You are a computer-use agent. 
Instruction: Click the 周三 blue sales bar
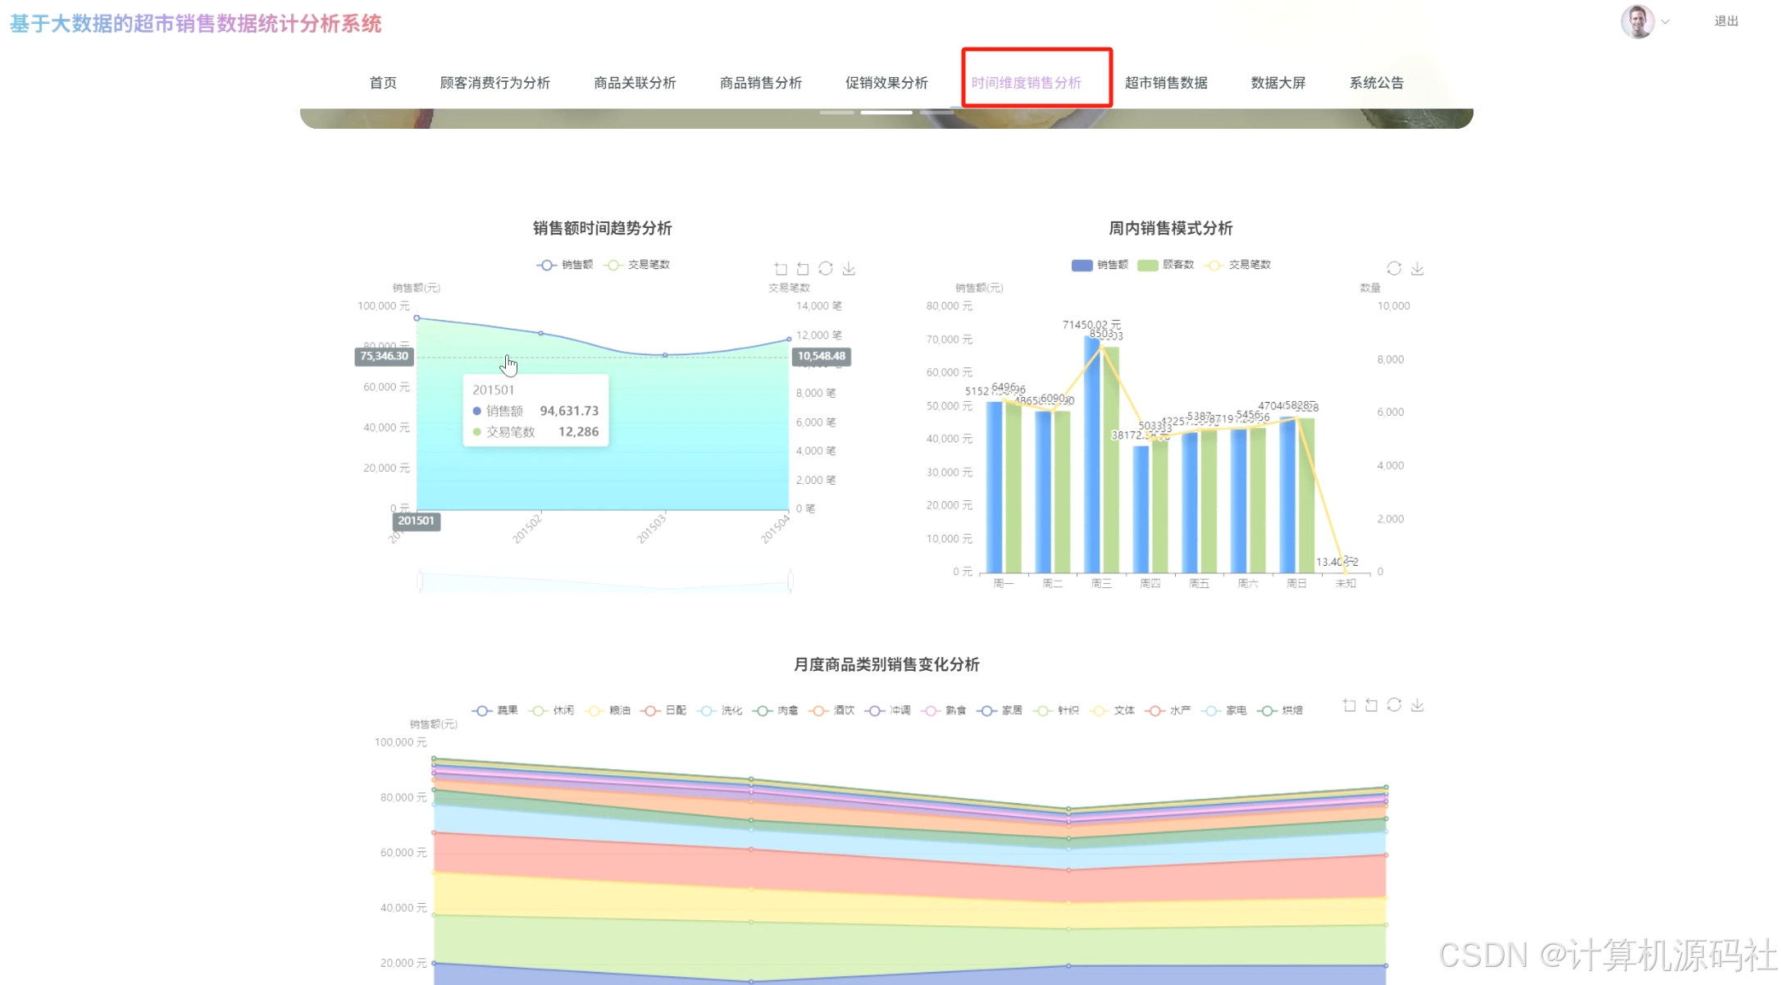(1091, 454)
